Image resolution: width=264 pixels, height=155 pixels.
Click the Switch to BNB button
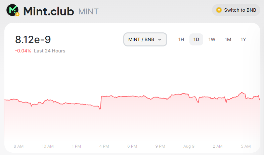pos(236,10)
